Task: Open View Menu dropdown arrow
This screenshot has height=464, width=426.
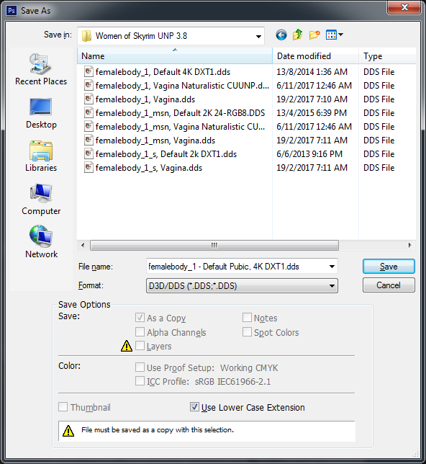Action: click(340, 35)
